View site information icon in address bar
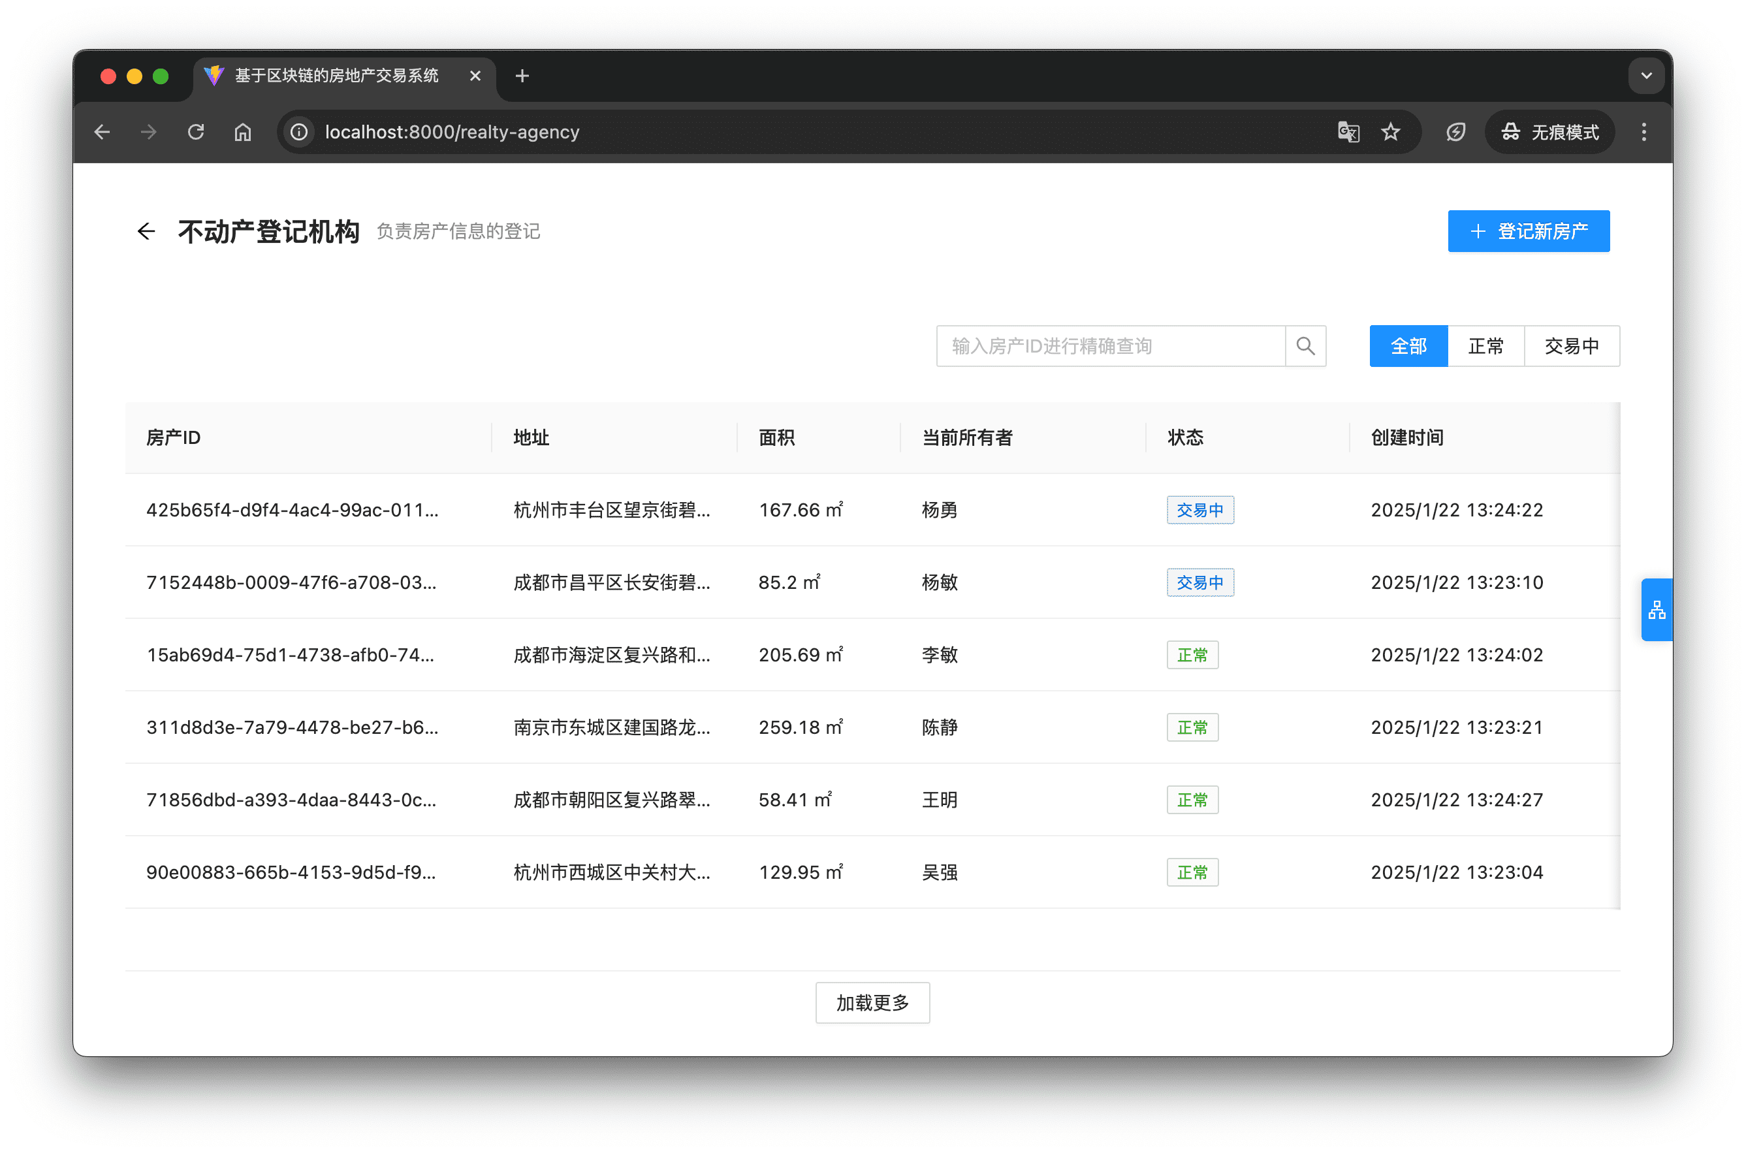The image size is (1746, 1153). [299, 133]
